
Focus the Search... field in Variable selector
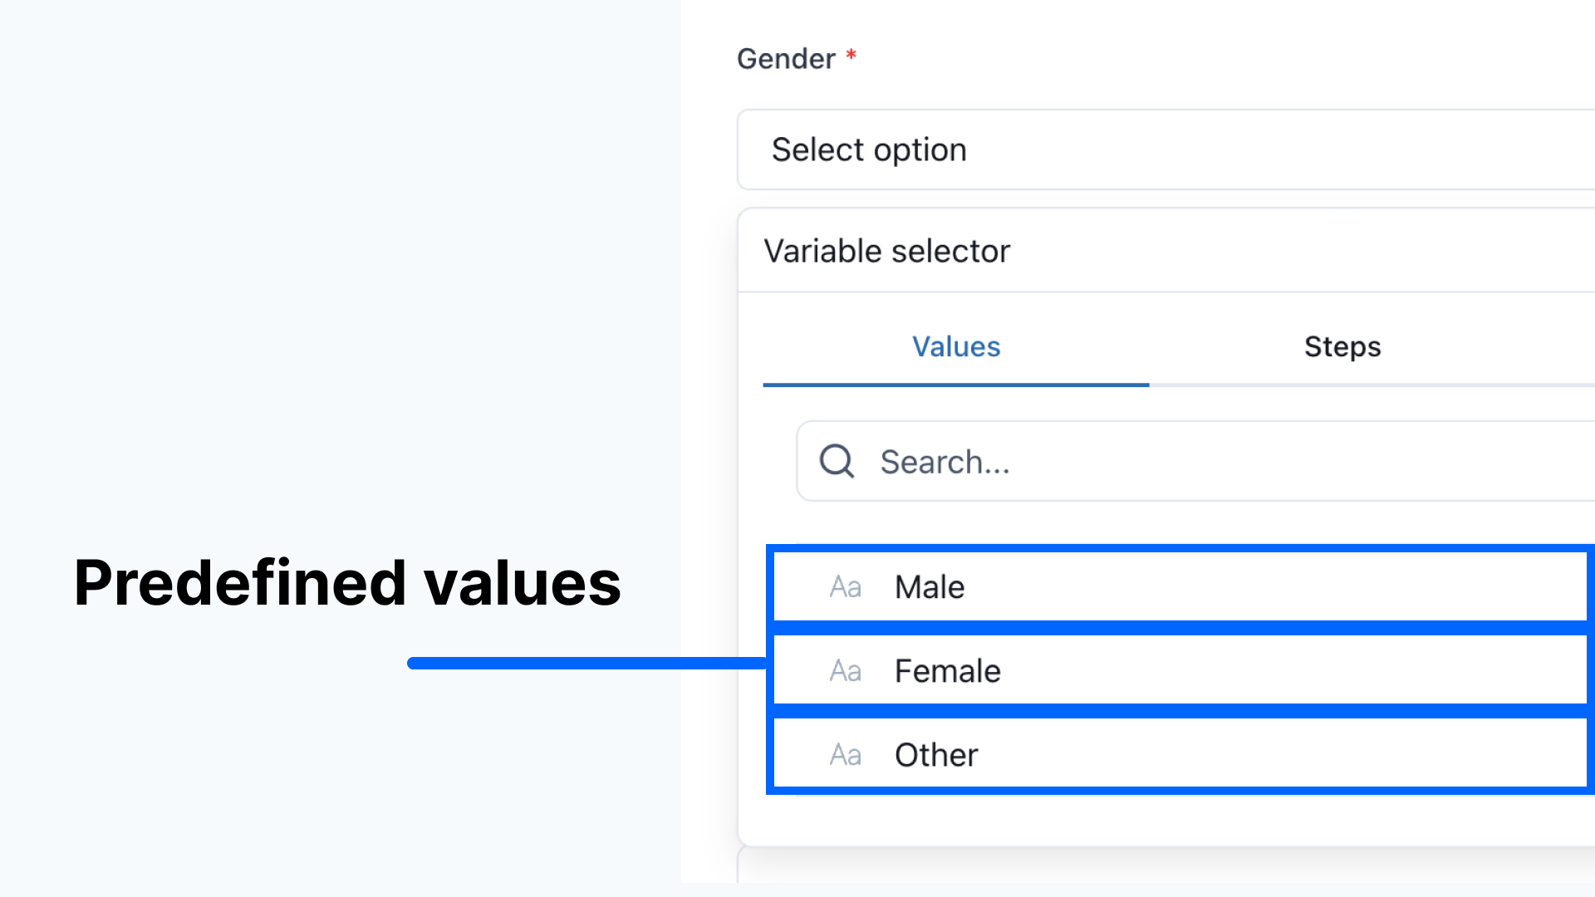click(1196, 461)
